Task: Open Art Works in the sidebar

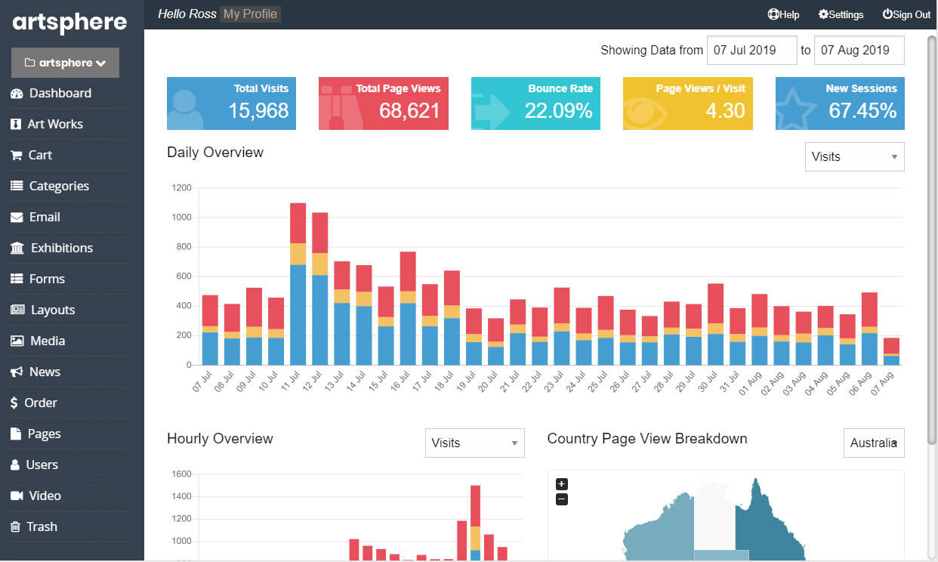Action: [55, 125]
